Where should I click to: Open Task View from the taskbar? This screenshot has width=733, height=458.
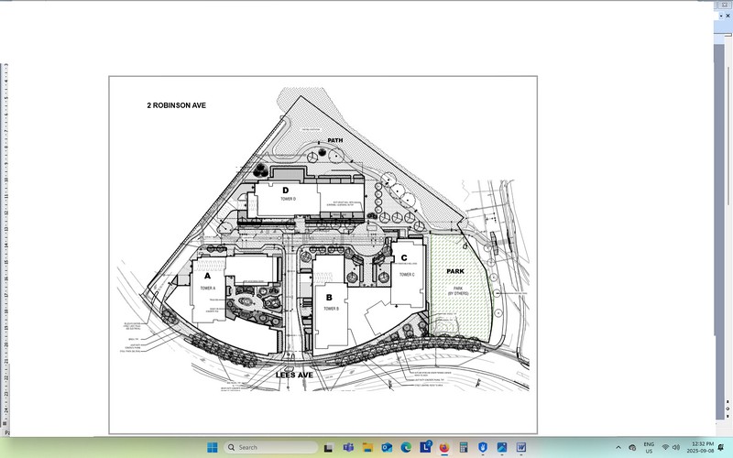(328, 448)
